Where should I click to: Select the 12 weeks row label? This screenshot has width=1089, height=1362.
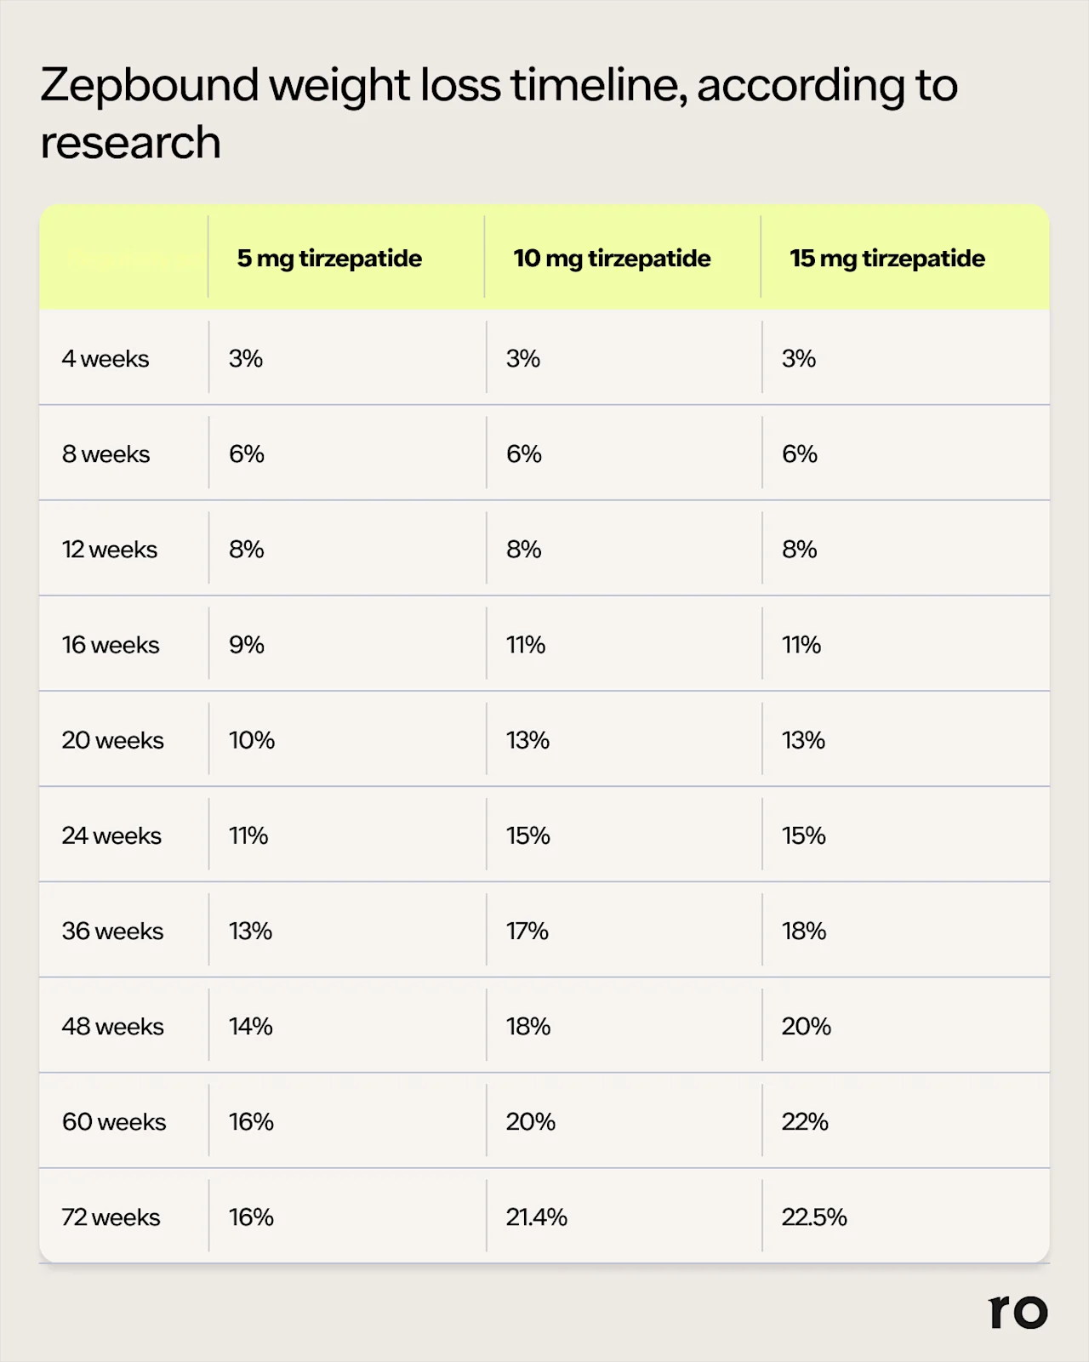click(x=109, y=550)
